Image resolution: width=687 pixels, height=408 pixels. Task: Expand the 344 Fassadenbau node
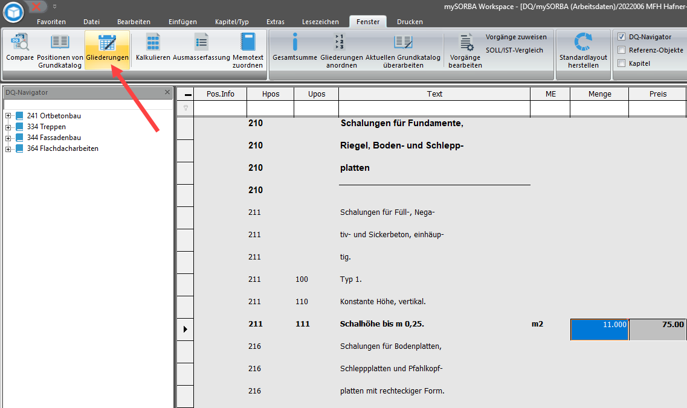click(8, 138)
